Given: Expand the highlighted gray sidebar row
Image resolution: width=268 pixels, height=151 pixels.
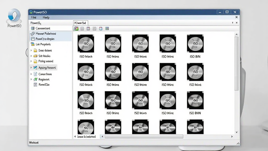Looking at the screenshot, I should [31, 68].
